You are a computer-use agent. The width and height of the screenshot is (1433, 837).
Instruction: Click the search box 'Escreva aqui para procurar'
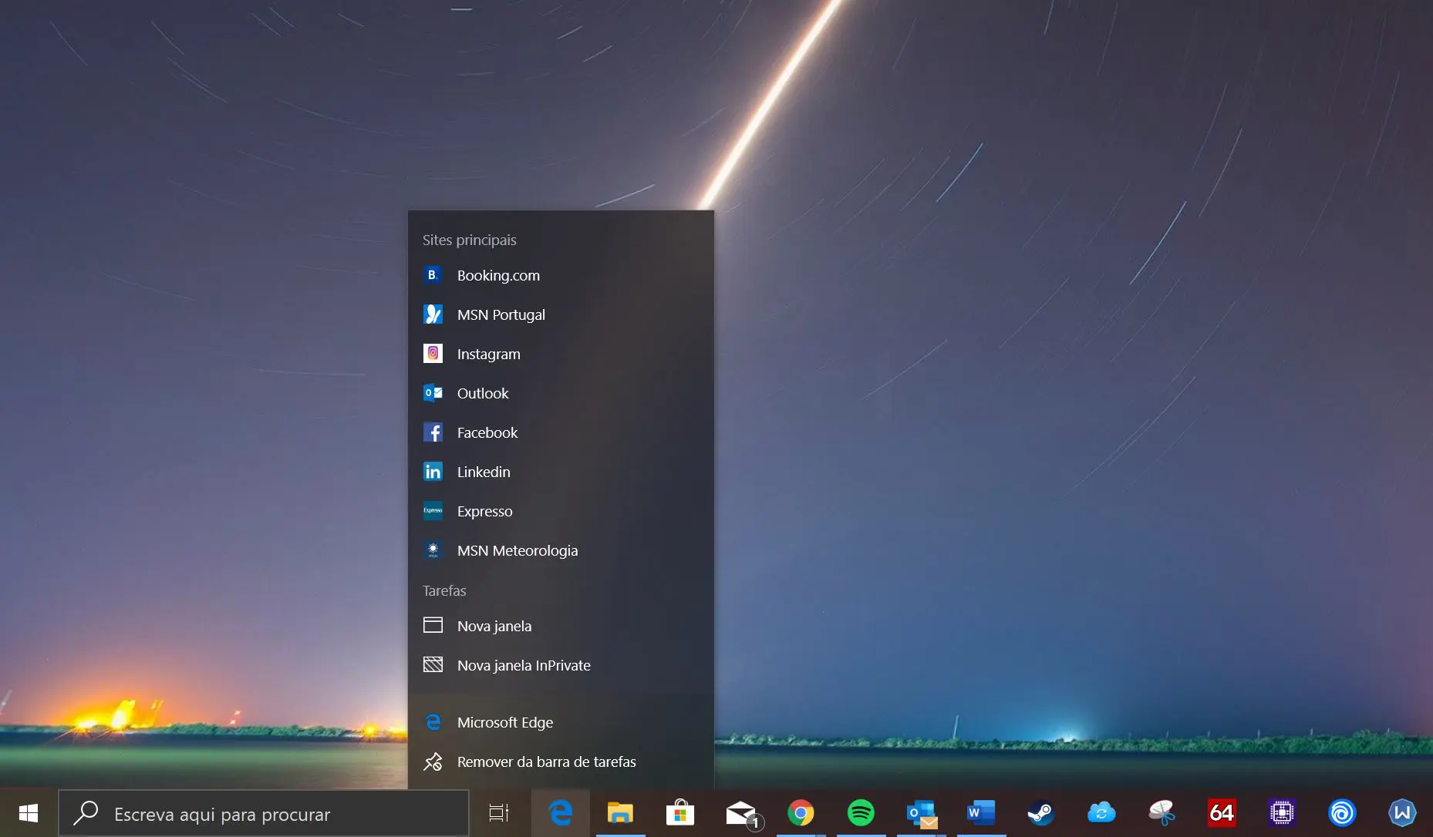tap(264, 814)
